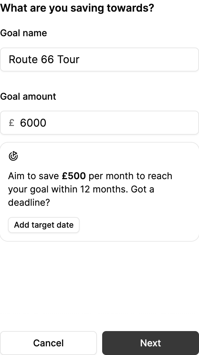199x355 pixels.
Task: Click the pound currency symbol in the amount field
Action: point(12,123)
